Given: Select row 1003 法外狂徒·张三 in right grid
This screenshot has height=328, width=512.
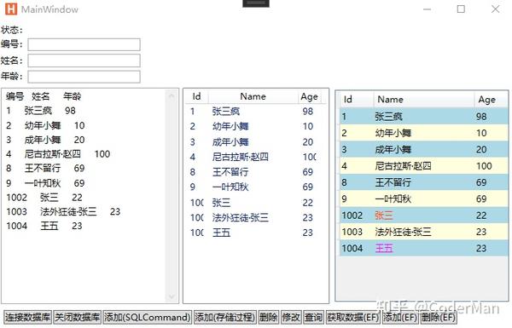Looking at the screenshot, I should (423, 232).
